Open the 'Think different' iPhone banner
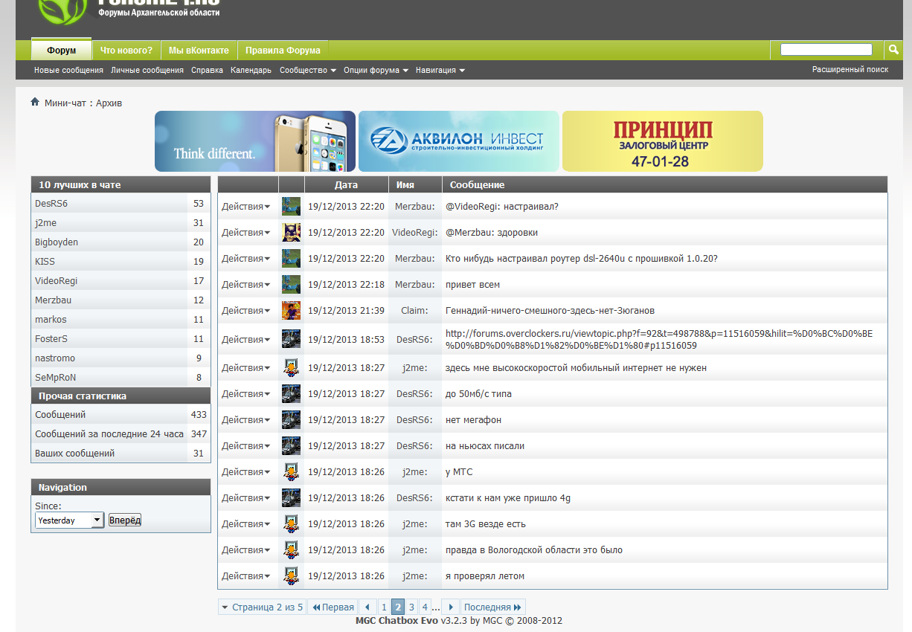Image resolution: width=912 pixels, height=632 pixels. coord(255,141)
